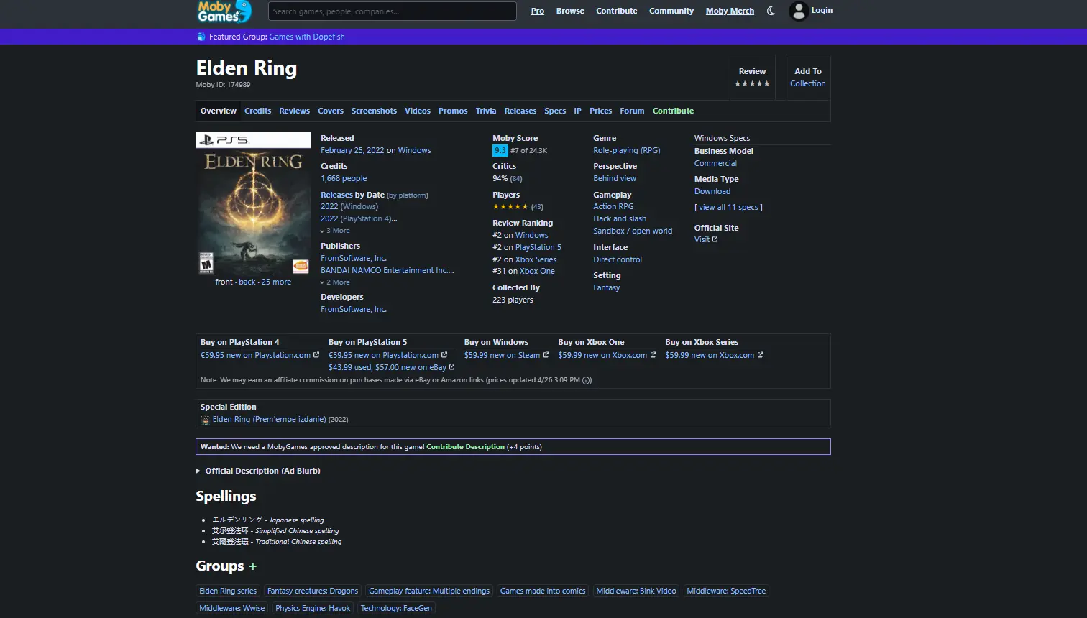Screen dimensions: 1087x618
Task: Rate the game with Review stars
Action: point(752,83)
